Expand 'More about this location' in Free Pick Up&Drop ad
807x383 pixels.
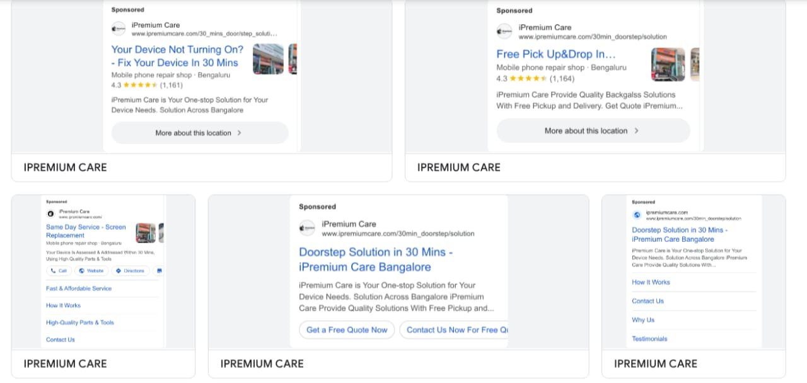pos(593,131)
